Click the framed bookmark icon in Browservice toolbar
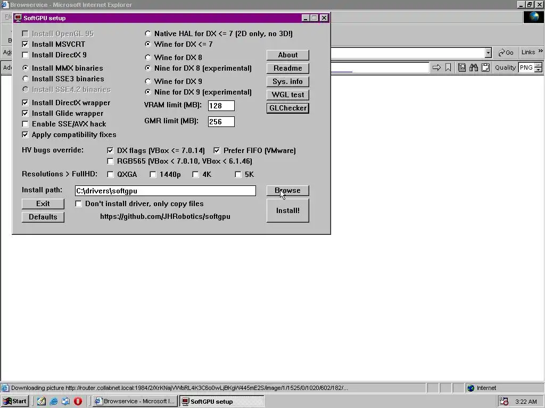The height and width of the screenshot is (408, 545). pyautogui.click(x=462, y=67)
